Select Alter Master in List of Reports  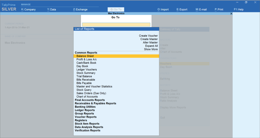pyautogui.click(x=150, y=43)
